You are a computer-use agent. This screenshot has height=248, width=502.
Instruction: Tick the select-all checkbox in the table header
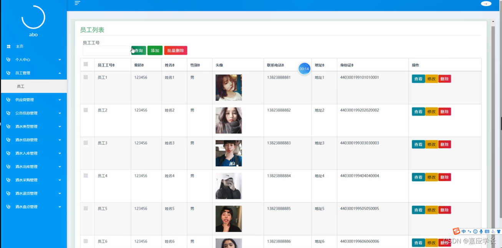pos(86,64)
